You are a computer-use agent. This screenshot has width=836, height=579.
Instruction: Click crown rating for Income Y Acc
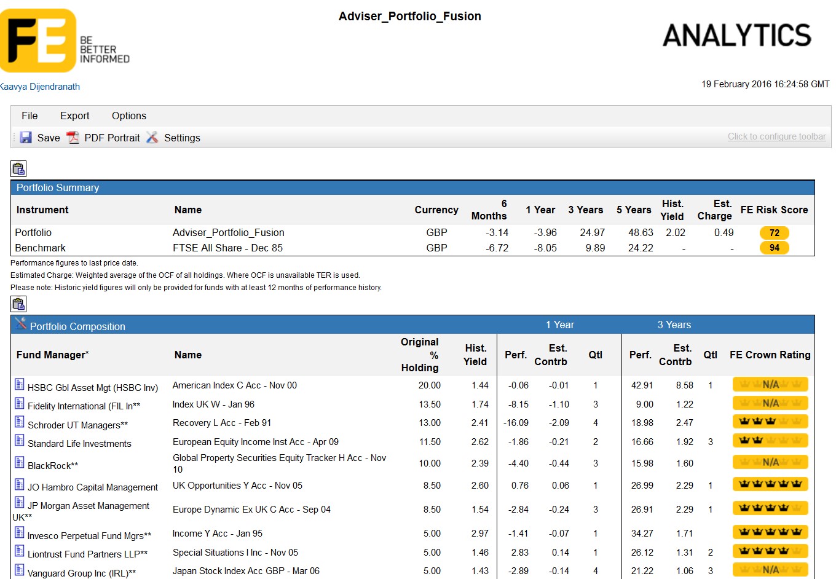pyautogui.click(x=770, y=532)
